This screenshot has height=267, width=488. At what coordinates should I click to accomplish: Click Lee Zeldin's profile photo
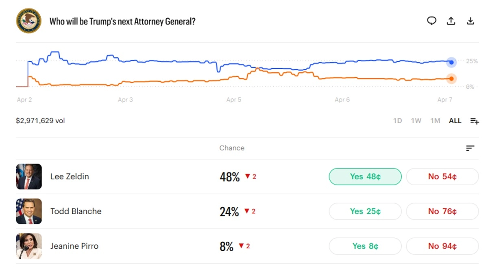click(x=29, y=177)
